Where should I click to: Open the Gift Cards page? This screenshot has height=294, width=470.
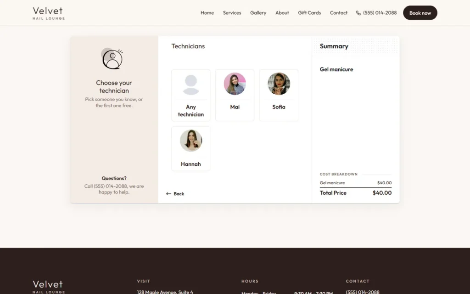click(x=309, y=13)
